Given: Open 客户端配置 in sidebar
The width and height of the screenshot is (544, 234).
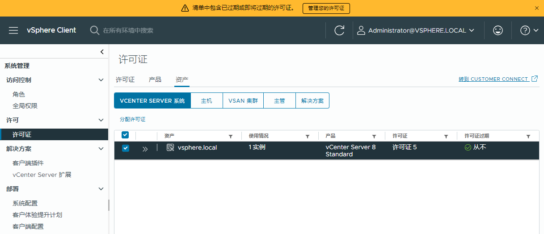Looking at the screenshot, I should click(28, 226).
